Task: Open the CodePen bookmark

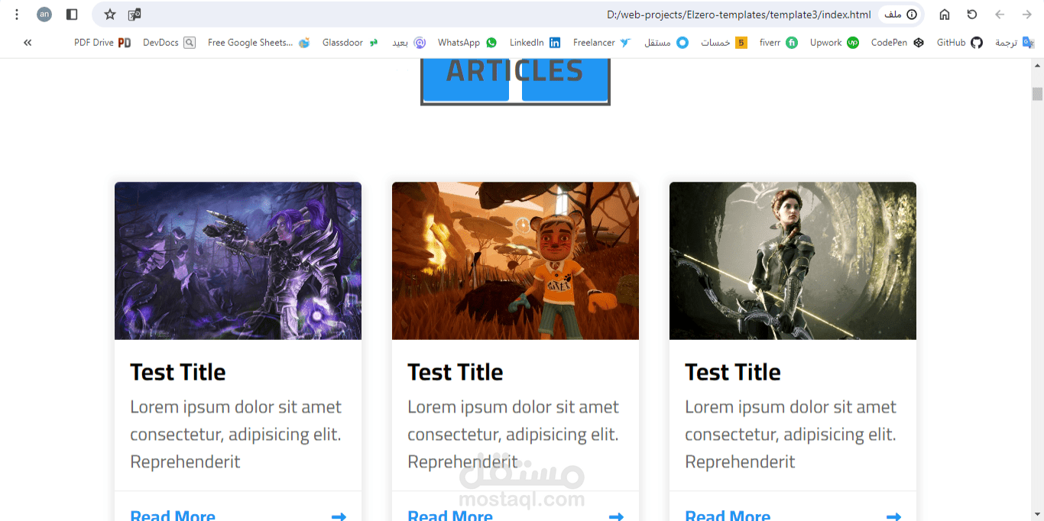Action: (897, 43)
